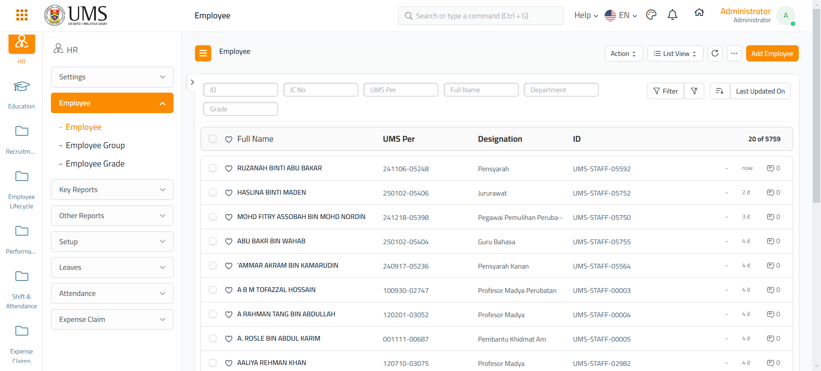Open the AALIYA REHMAN KHAN record
821x371 pixels.
(272, 363)
